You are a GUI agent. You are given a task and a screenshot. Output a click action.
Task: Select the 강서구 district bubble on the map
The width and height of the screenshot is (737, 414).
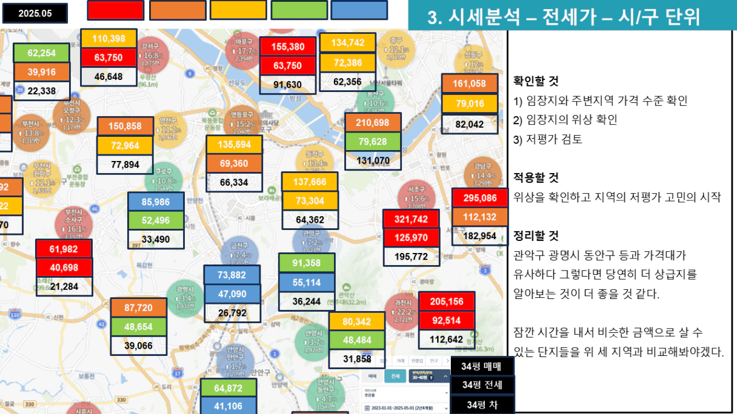pyautogui.click(x=150, y=54)
